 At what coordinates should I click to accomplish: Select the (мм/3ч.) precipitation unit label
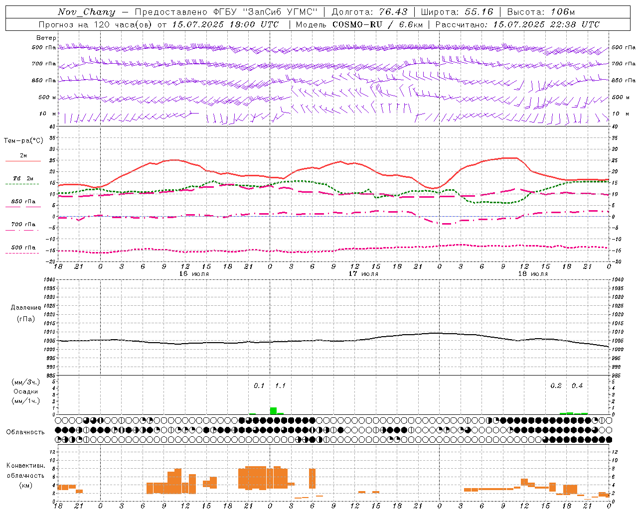coord(26,382)
